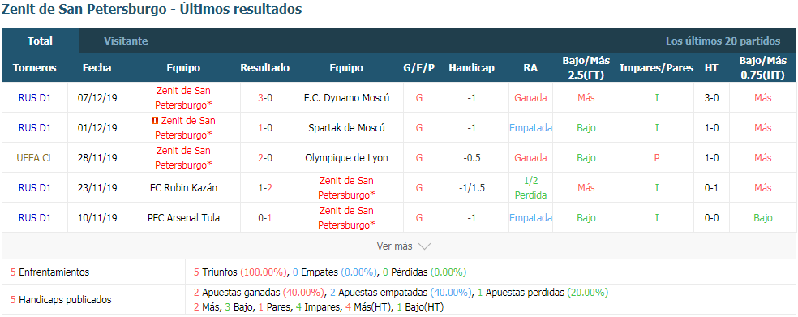The image size is (798, 317).
Task: Open Los últimos 20 partidos selector
Action: [723, 41]
